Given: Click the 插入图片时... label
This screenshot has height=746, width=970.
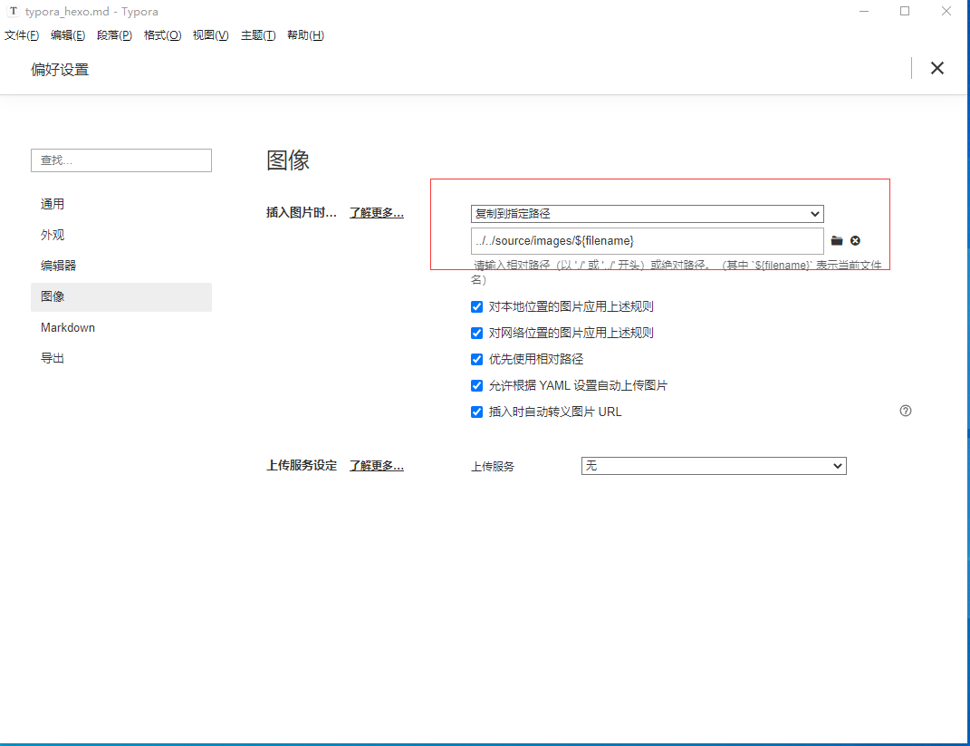Looking at the screenshot, I should coord(302,213).
